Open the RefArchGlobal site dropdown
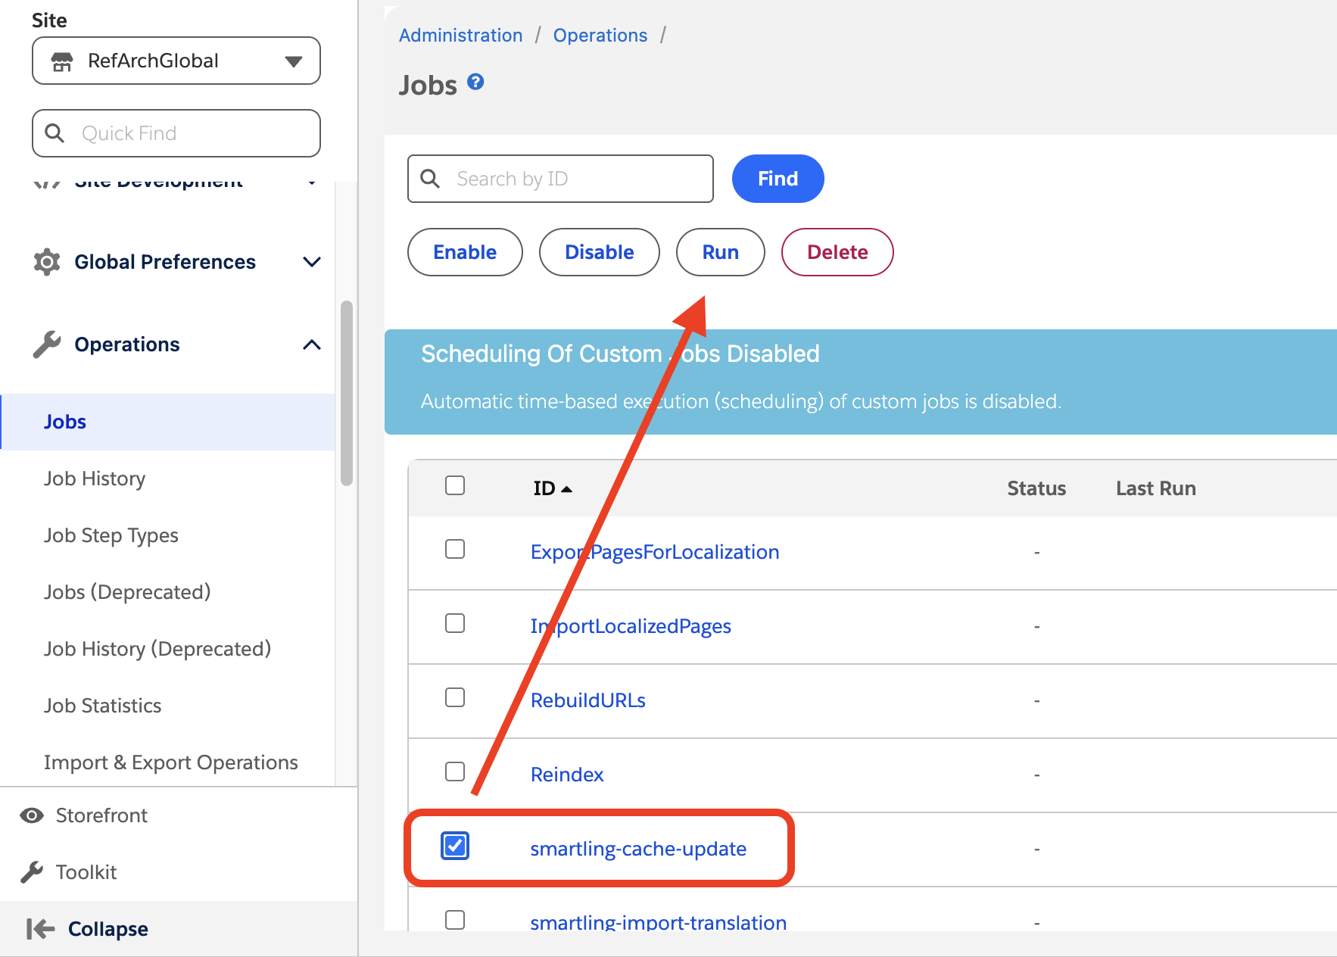Screen dimensions: 1337x957 coord(176,61)
